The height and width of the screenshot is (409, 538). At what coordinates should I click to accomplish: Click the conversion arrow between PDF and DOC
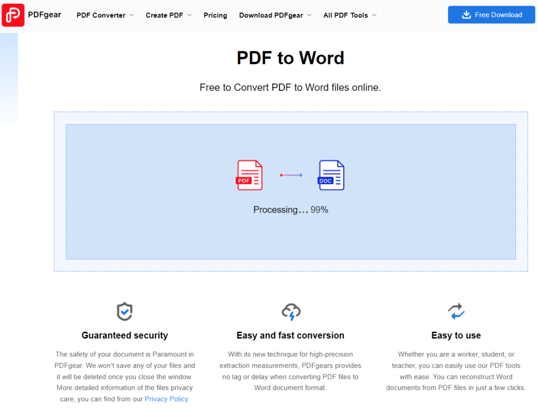[x=290, y=175]
